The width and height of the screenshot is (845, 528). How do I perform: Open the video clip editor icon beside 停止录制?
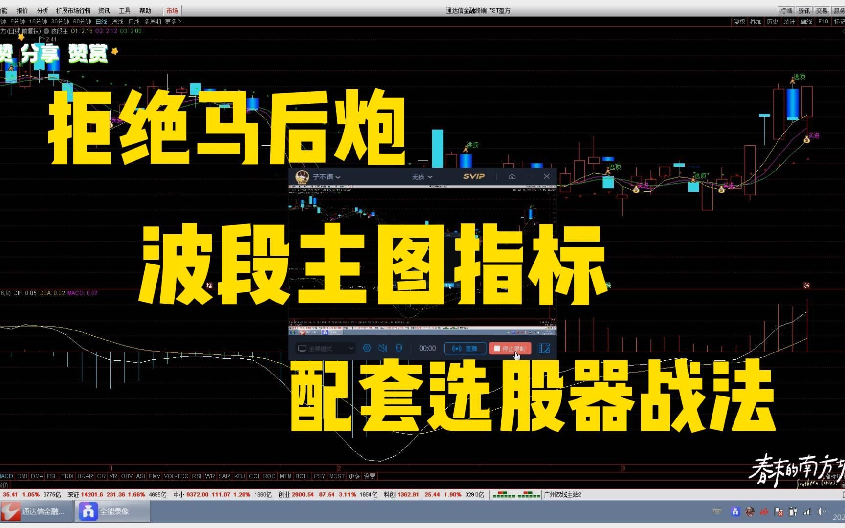click(544, 348)
